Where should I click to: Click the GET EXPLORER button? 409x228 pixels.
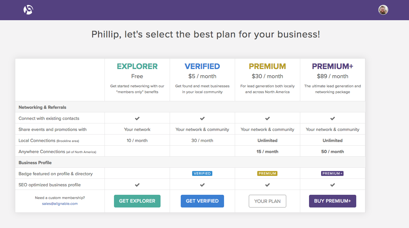coord(137,201)
